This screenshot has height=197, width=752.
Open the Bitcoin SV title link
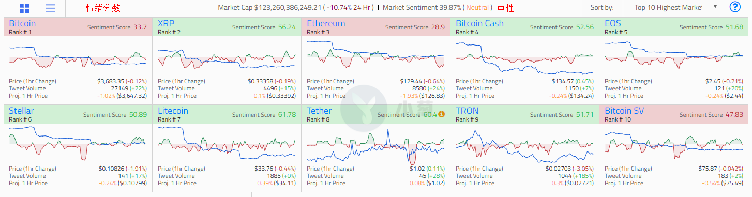625,111
